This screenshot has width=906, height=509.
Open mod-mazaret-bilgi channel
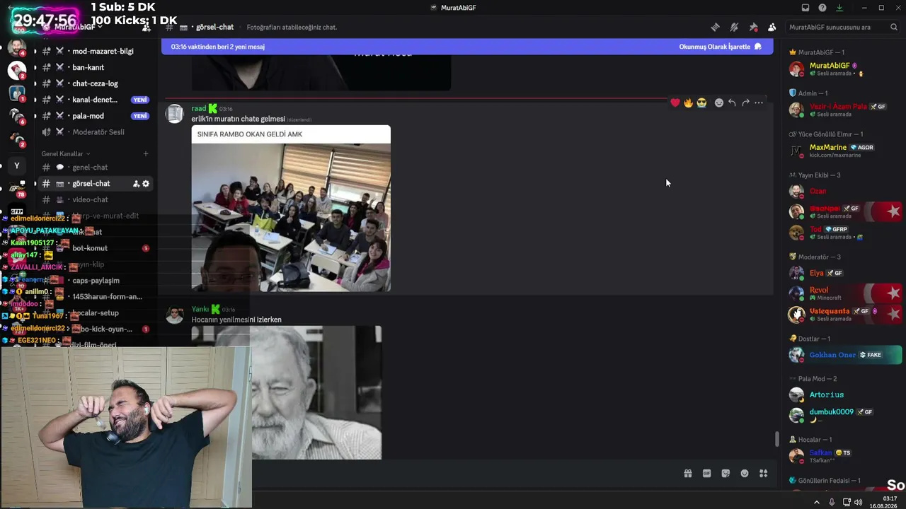tap(96, 51)
